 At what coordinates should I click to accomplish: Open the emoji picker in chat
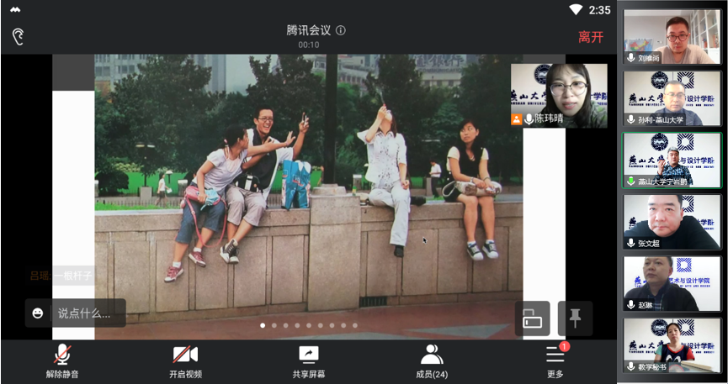(38, 313)
